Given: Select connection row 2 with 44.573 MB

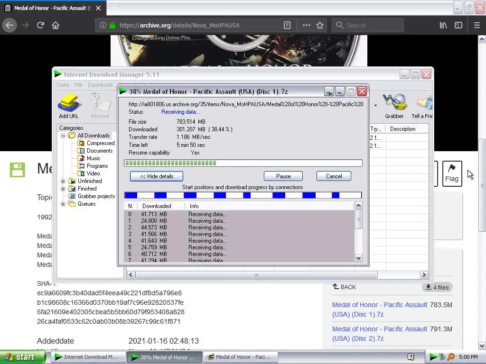Looking at the screenshot, I should click(x=239, y=227).
